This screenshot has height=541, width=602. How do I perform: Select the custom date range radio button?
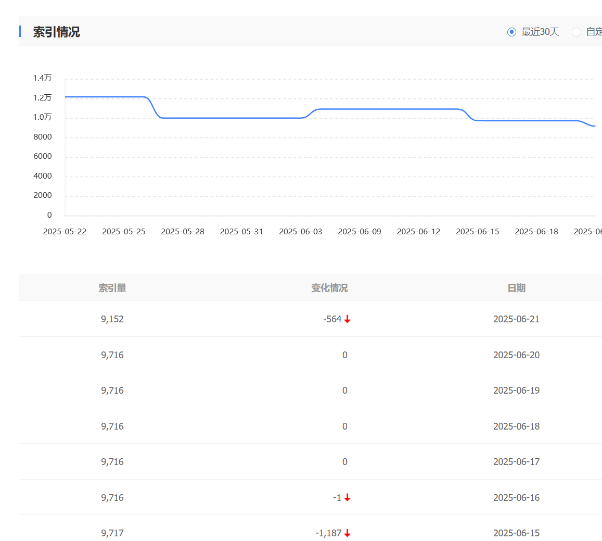[x=577, y=32]
